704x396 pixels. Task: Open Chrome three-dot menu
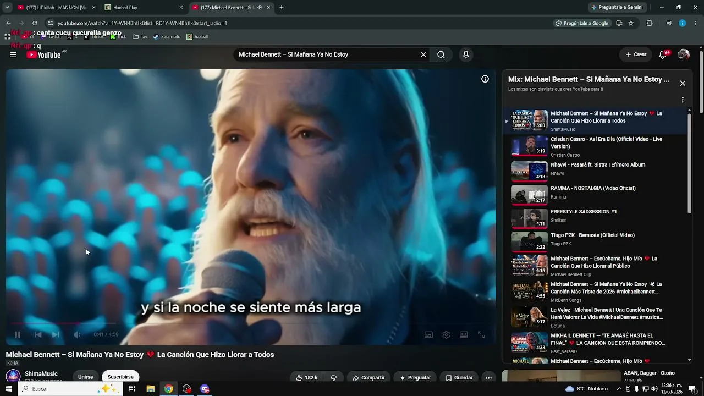point(696,23)
